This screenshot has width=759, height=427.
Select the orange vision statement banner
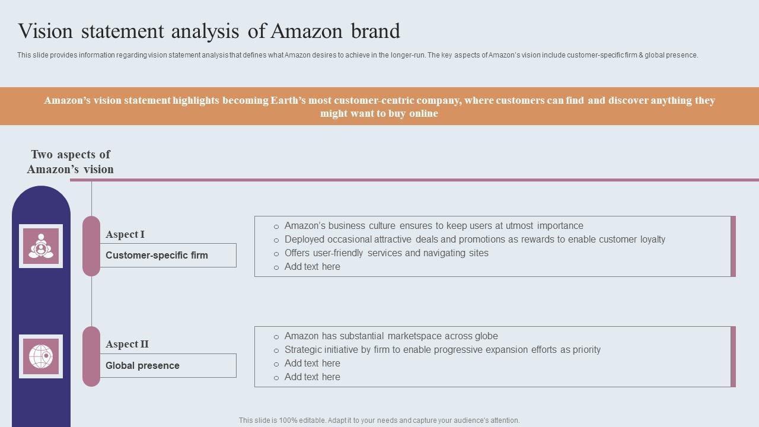coord(379,107)
